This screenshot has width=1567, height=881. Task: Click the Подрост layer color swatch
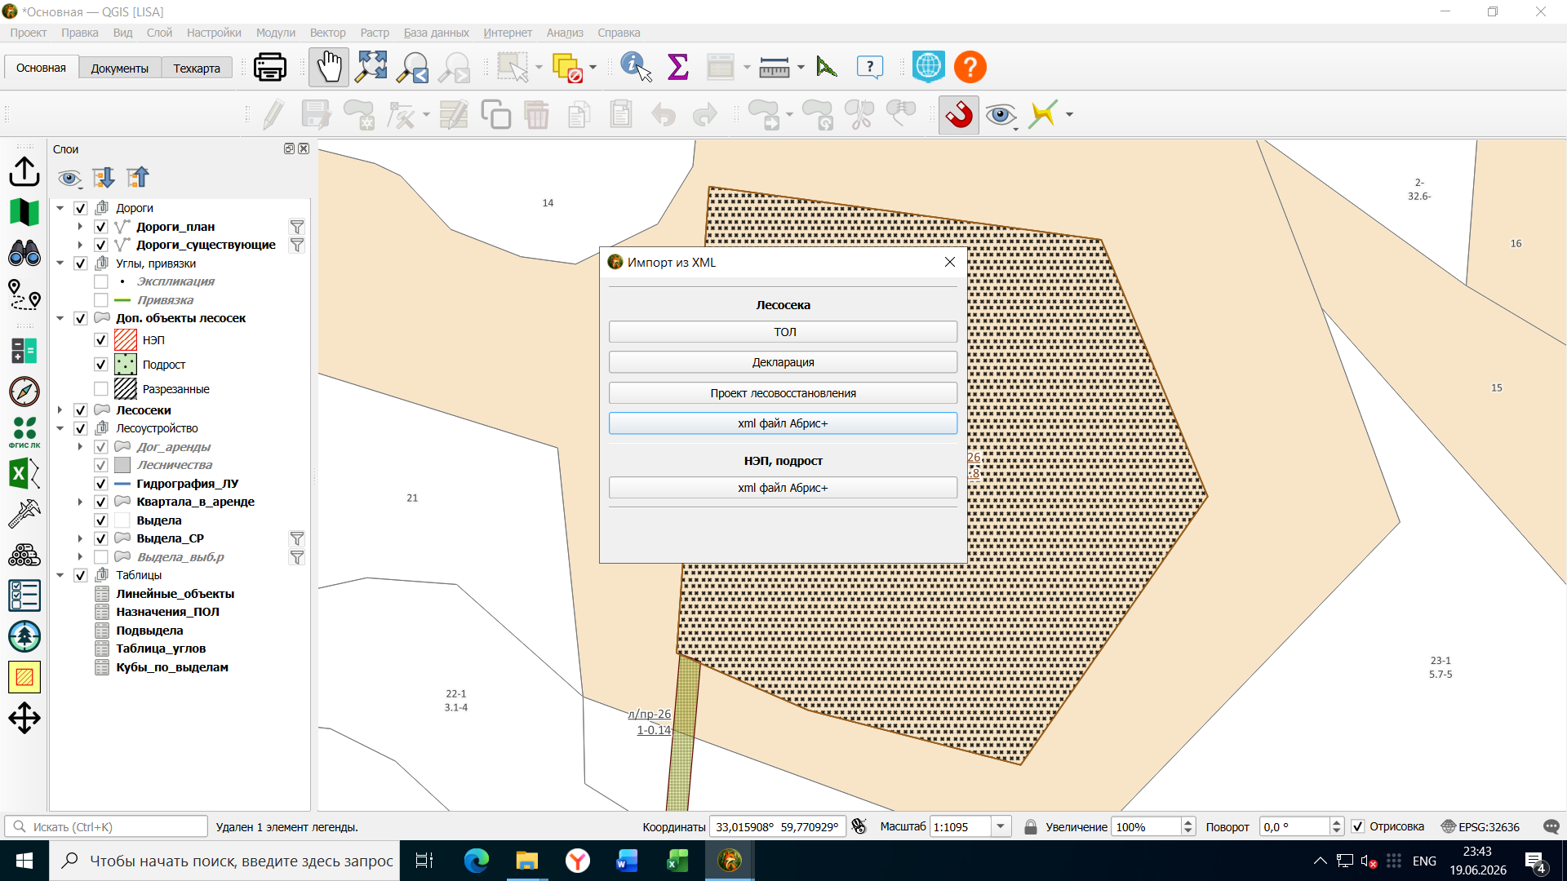[x=126, y=365]
